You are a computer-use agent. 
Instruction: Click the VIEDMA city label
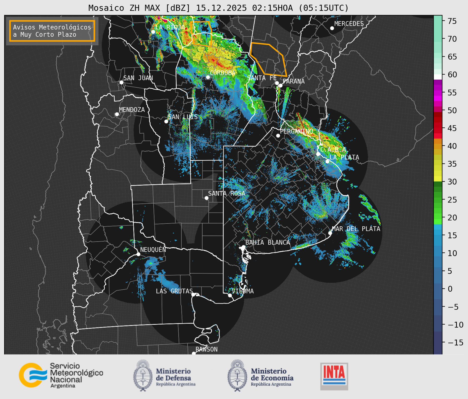[x=243, y=291]
